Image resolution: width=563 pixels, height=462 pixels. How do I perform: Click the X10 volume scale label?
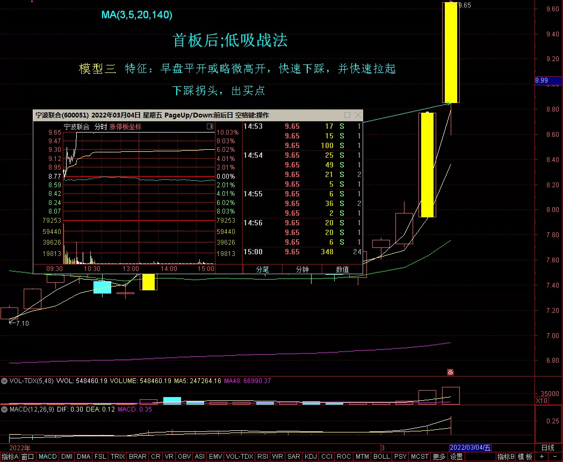[x=542, y=401]
